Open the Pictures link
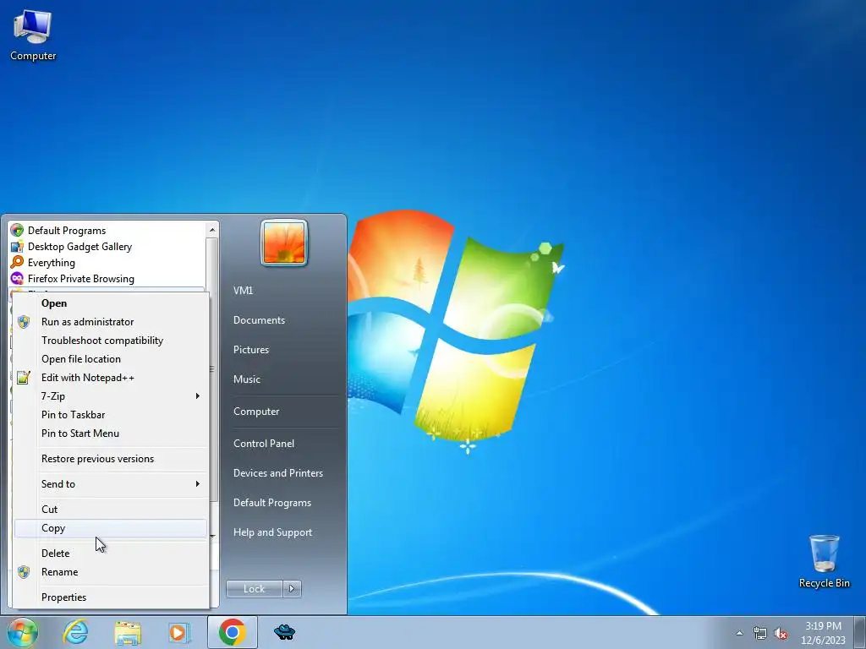866x649 pixels. (x=250, y=349)
